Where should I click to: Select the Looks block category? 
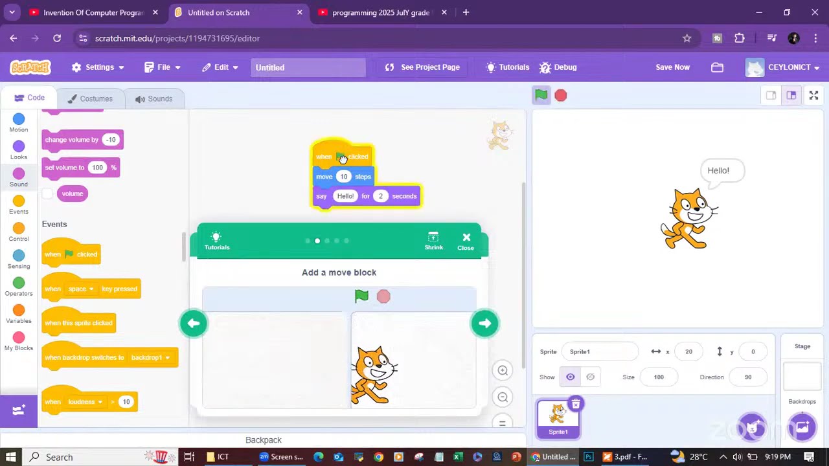point(19,150)
